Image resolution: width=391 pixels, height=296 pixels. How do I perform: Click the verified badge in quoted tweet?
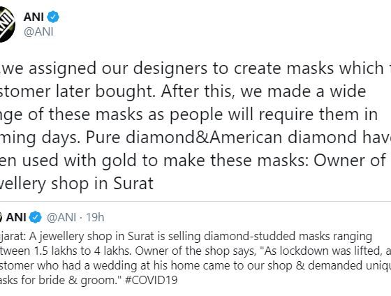(36, 217)
